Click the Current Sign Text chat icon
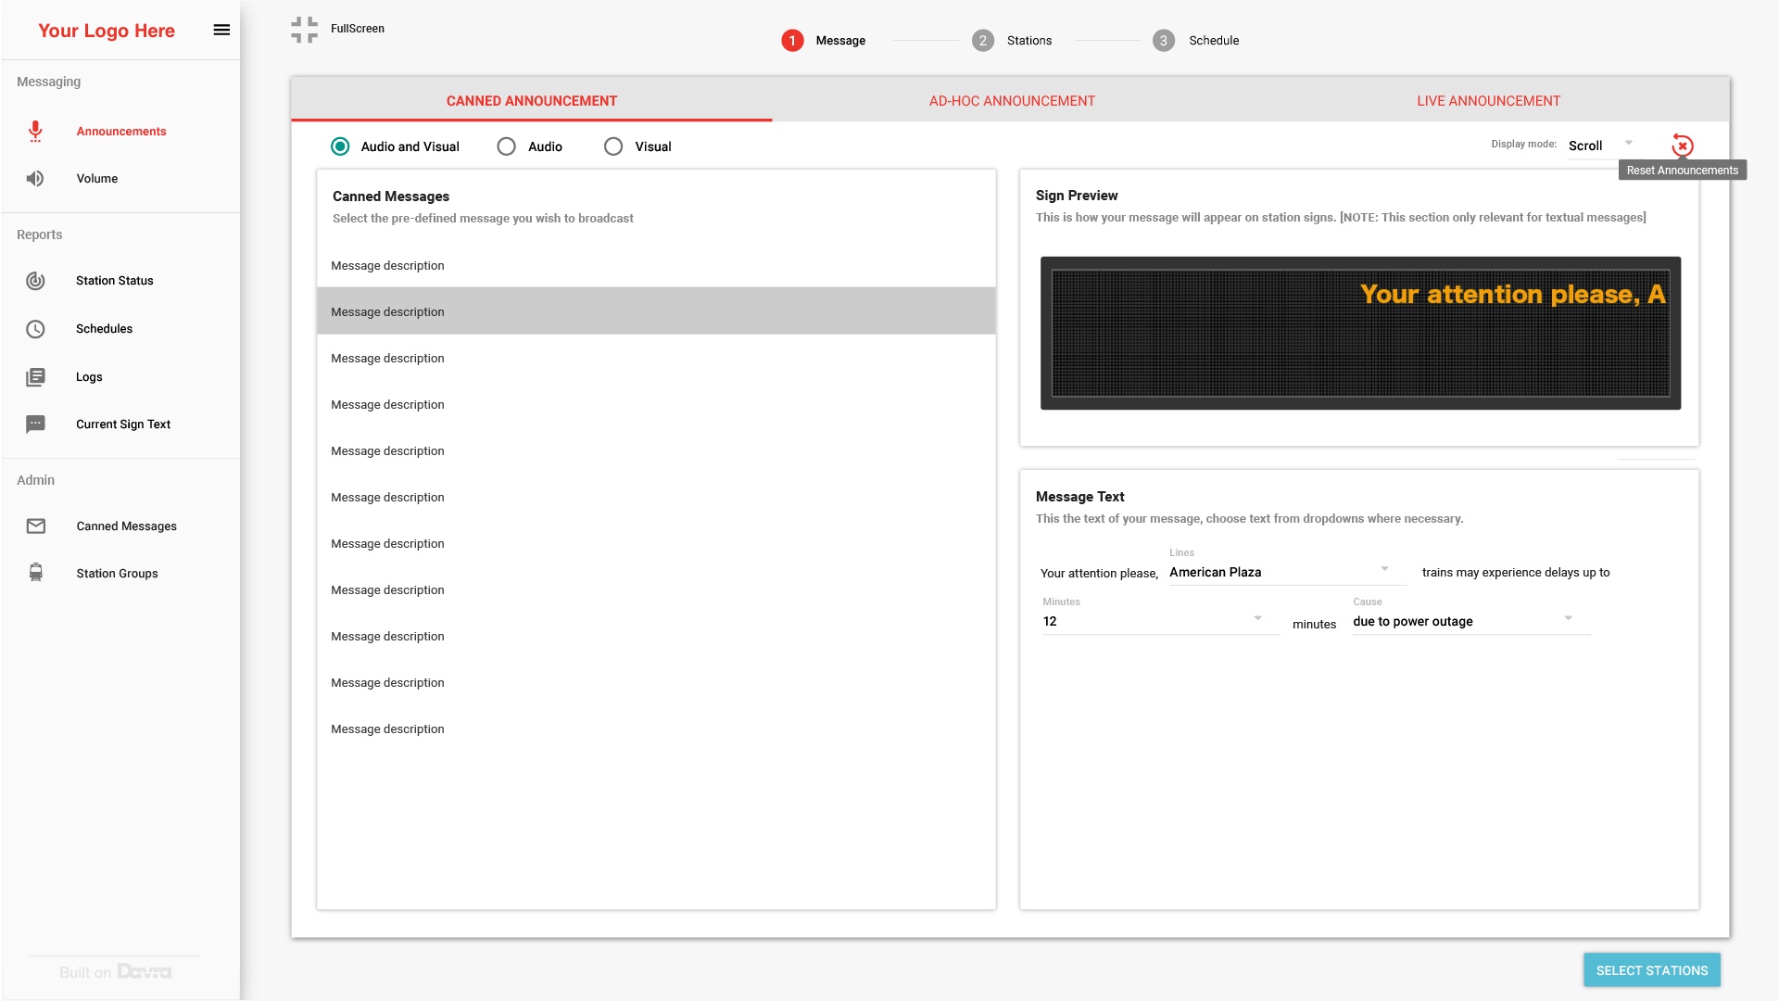 click(35, 424)
